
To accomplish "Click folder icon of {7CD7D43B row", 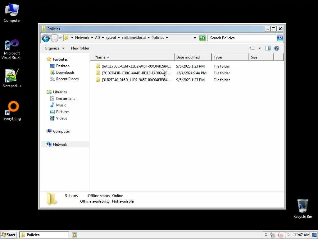I will point(98,73).
